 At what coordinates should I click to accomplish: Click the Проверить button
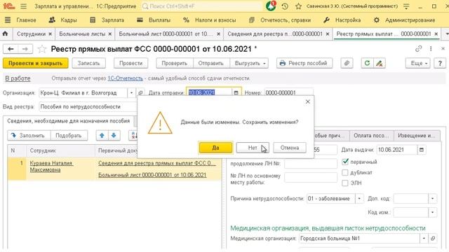[x=175, y=63]
